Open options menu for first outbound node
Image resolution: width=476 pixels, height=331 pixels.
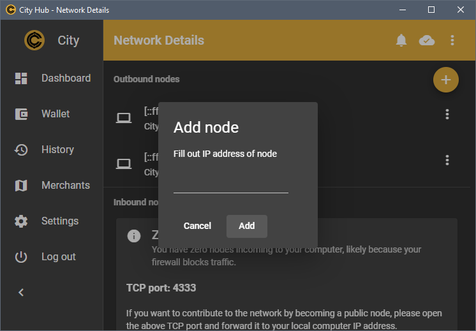[447, 114]
